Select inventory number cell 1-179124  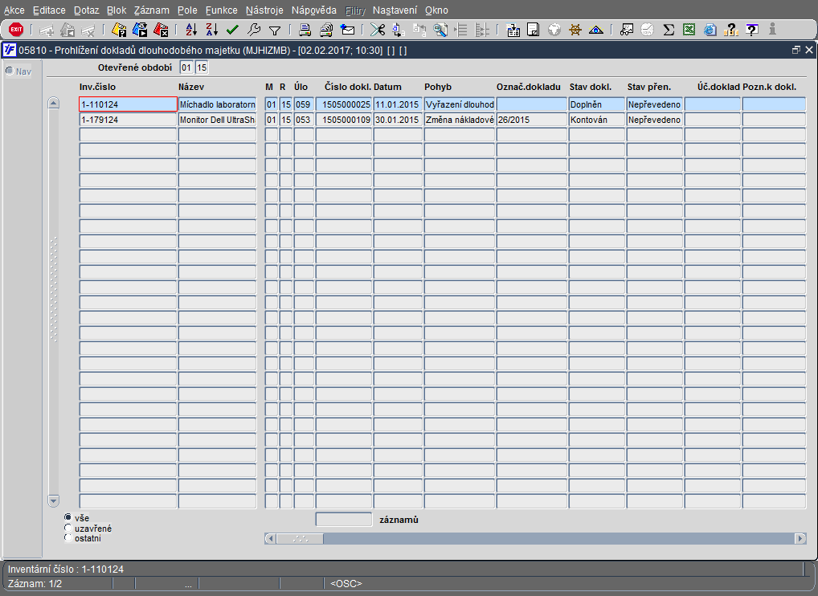(128, 120)
